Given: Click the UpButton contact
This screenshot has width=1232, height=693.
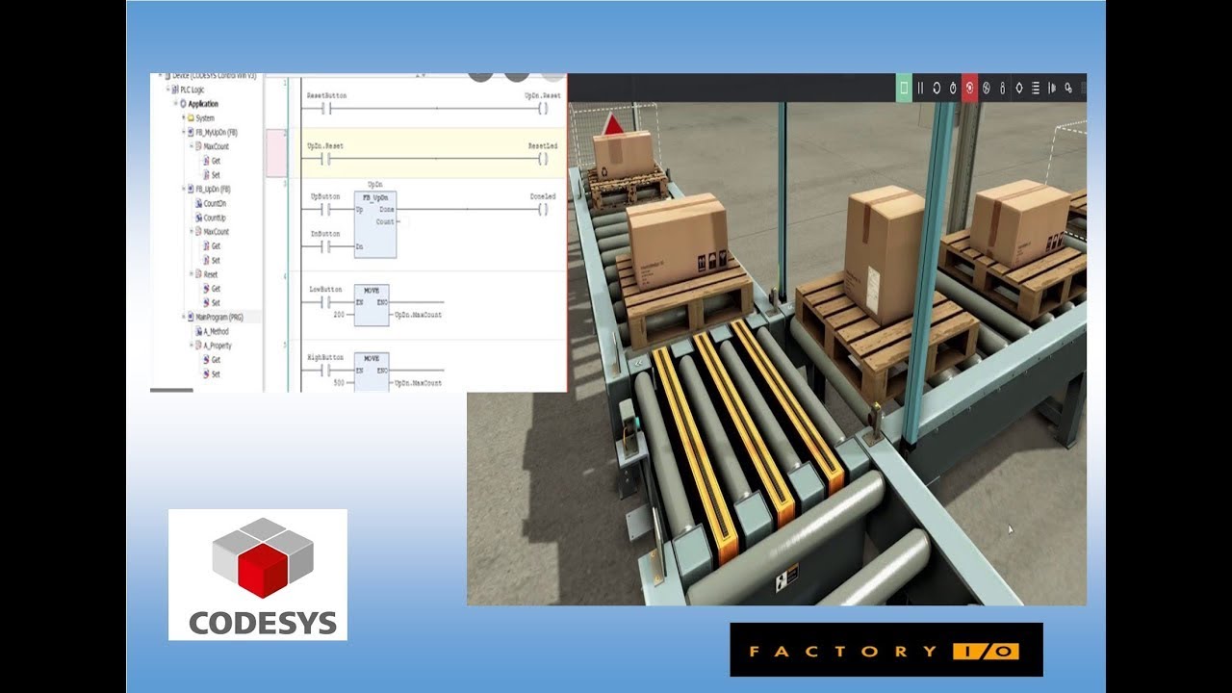Looking at the screenshot, I should 325,208.
